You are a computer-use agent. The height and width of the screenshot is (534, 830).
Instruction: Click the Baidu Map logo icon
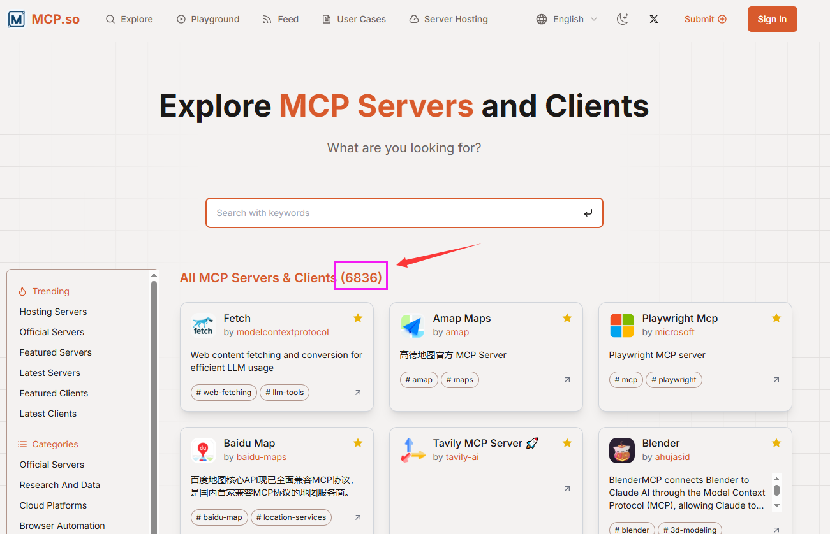click(x=204, y=451)
